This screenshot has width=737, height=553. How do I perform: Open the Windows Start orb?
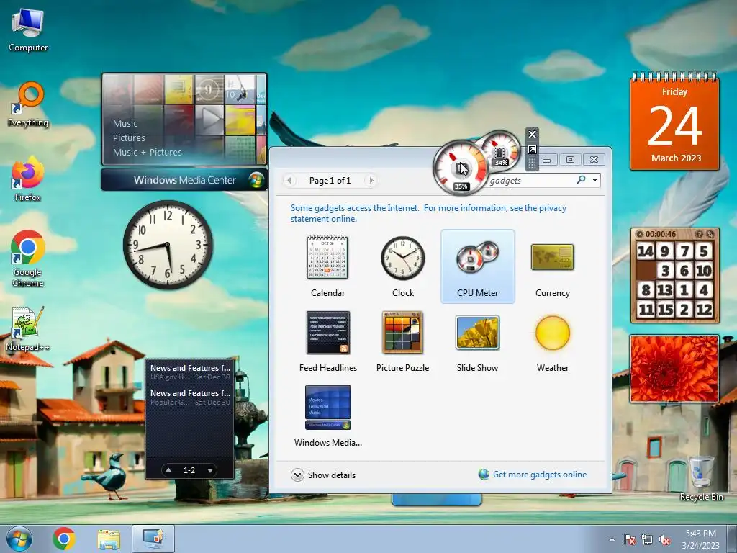click(x=19, y=539)
